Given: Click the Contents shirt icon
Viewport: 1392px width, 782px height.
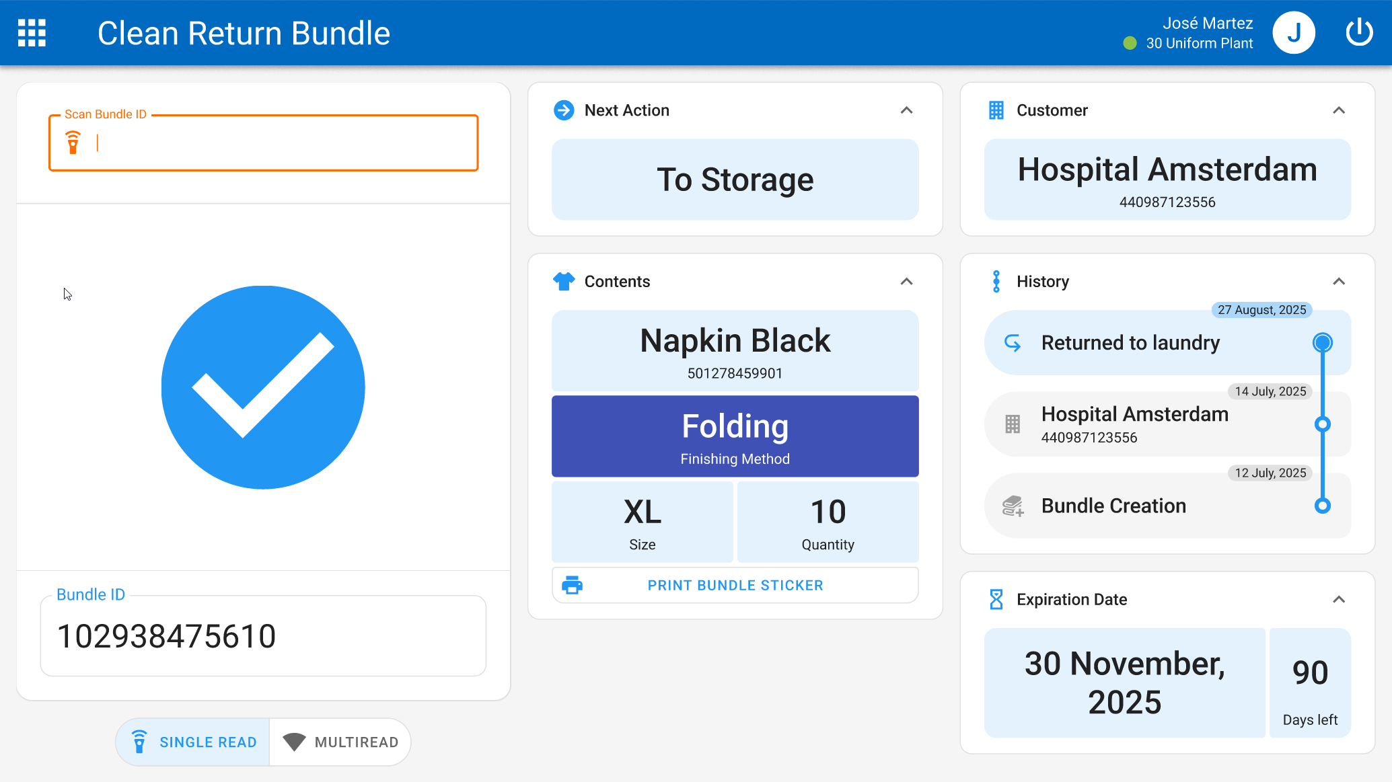Looking at the screenshot, I should (564, 281).
